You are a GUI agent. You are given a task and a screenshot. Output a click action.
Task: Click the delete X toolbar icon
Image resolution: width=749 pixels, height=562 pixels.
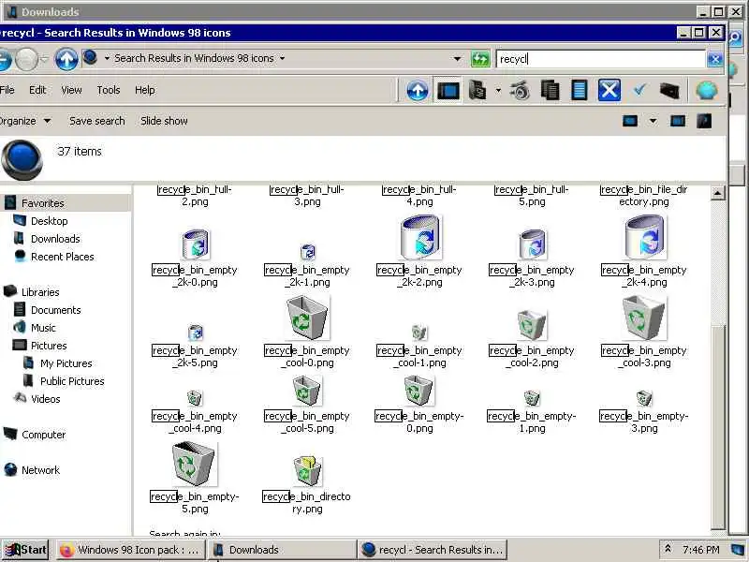point(609,90)
